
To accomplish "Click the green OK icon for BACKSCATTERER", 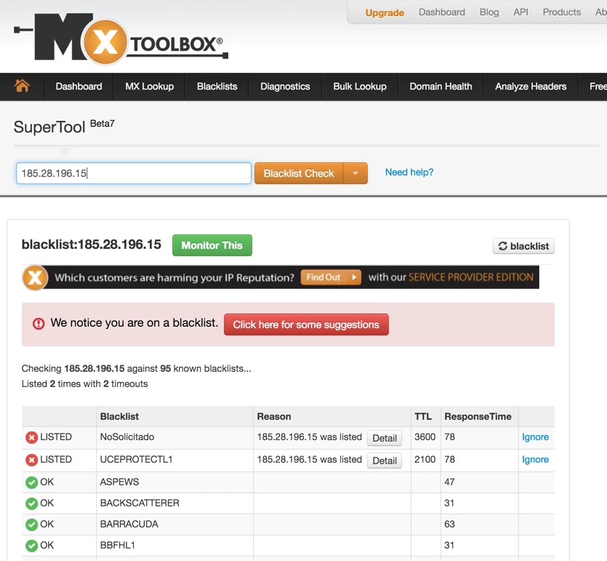I will [31, 504].
